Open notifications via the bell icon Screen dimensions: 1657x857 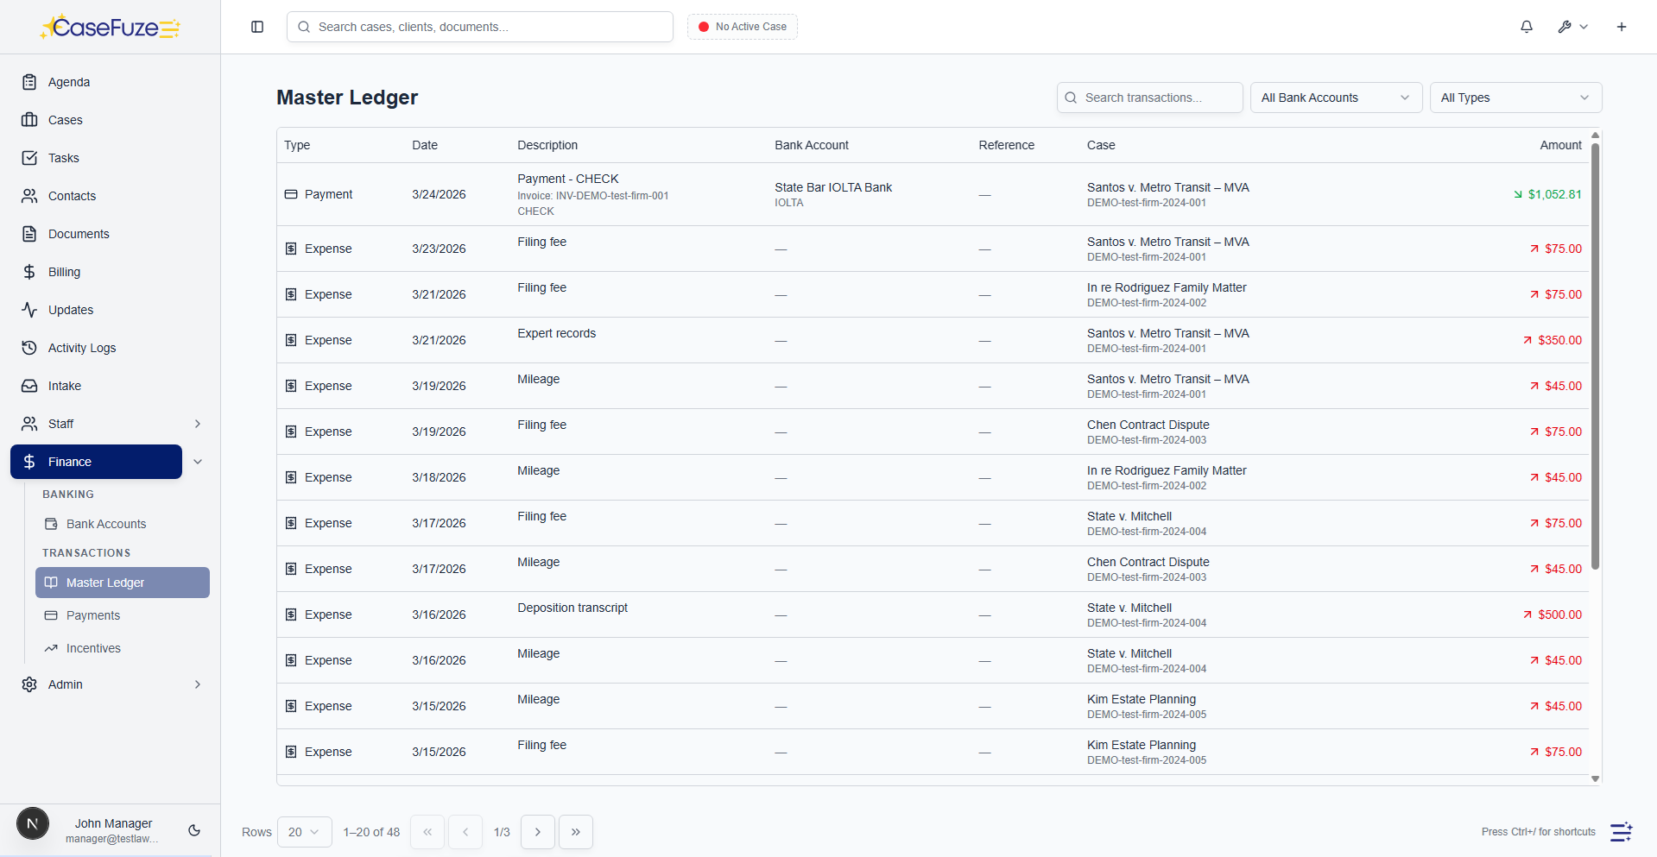[x=1527, y=27]
